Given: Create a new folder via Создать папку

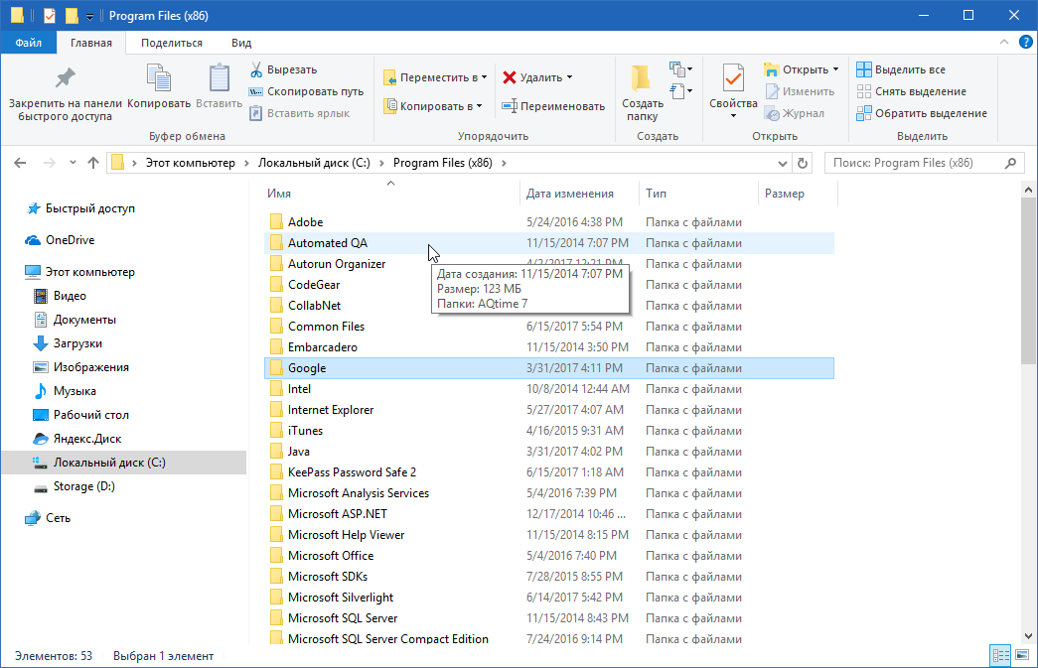Looking at the screenshot, I should click(x=642, y=92).
